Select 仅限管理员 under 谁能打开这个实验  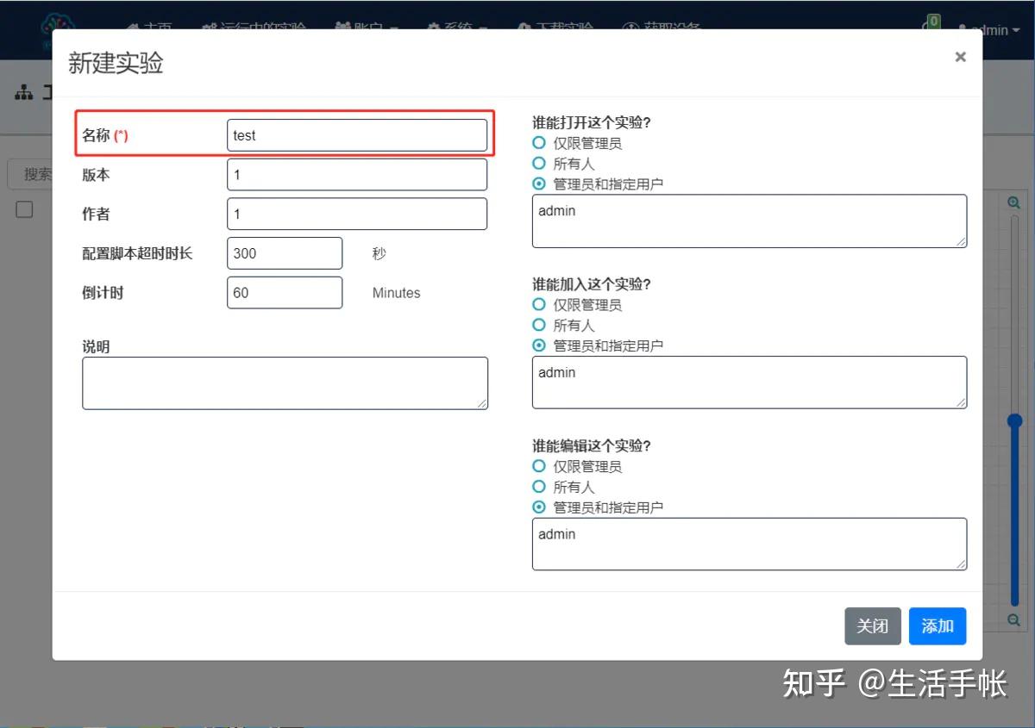point(539,143)
